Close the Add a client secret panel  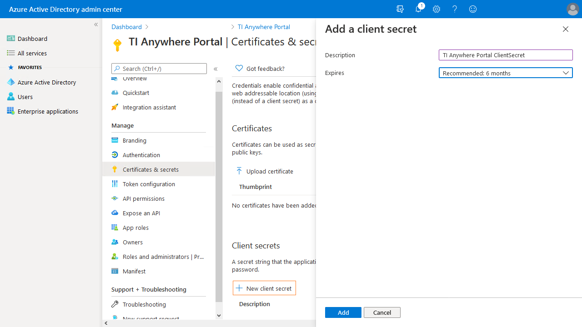coord(565,29)
